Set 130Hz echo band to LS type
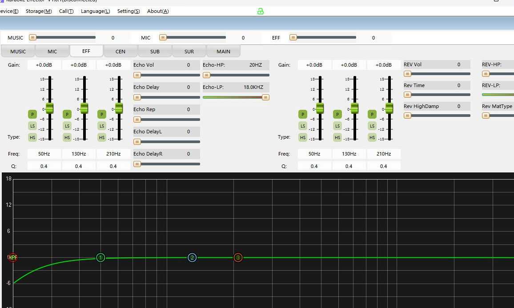The height and width of the screenshot is (308, 514). tap(67, 126)
